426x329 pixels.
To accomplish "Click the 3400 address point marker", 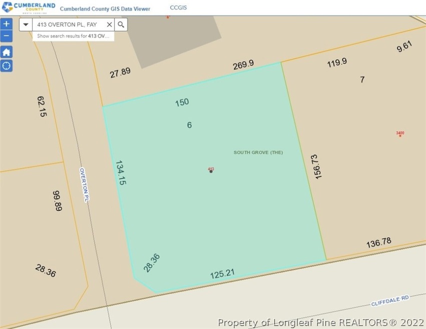I will click(399, 134).
